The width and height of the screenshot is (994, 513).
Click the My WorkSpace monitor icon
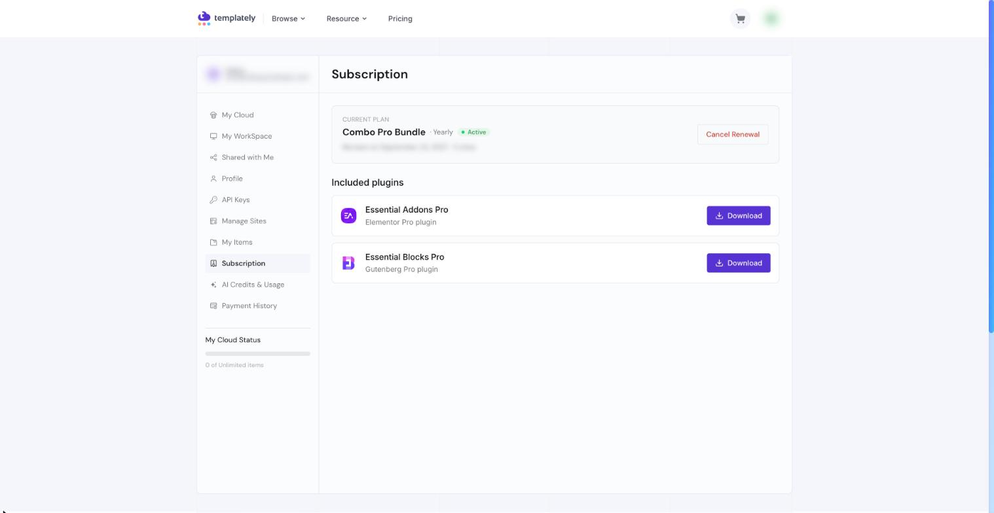213,136
